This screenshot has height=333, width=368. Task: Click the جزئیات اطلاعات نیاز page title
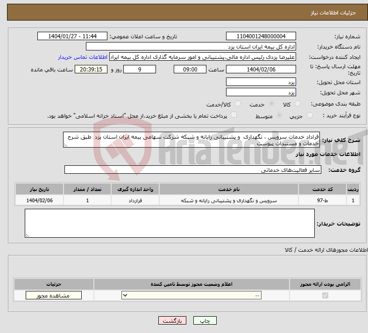pyautogui.click(x=333, y=13)
